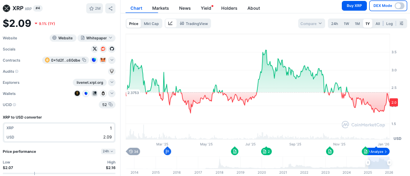Click the #4 rank badge
Image resolution: width=410 pixels, height=176 pixels.
(38, 8)
